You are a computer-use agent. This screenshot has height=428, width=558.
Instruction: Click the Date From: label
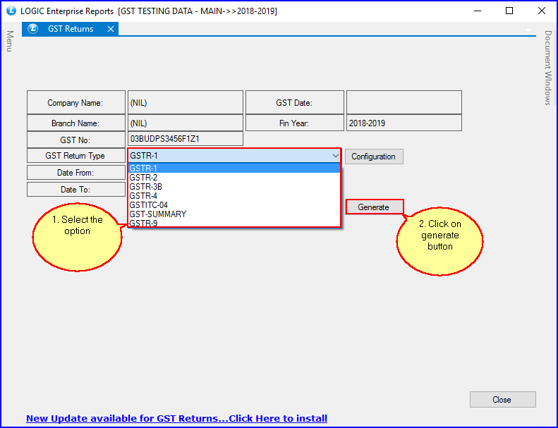(75, 173)
